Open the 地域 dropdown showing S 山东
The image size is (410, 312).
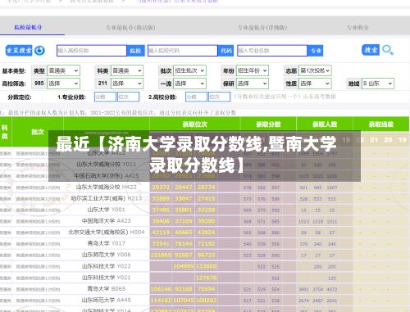click(378, 84)
